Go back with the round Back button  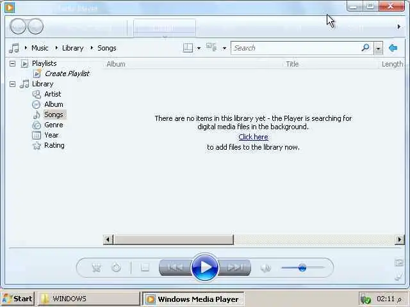coord(18,26)
